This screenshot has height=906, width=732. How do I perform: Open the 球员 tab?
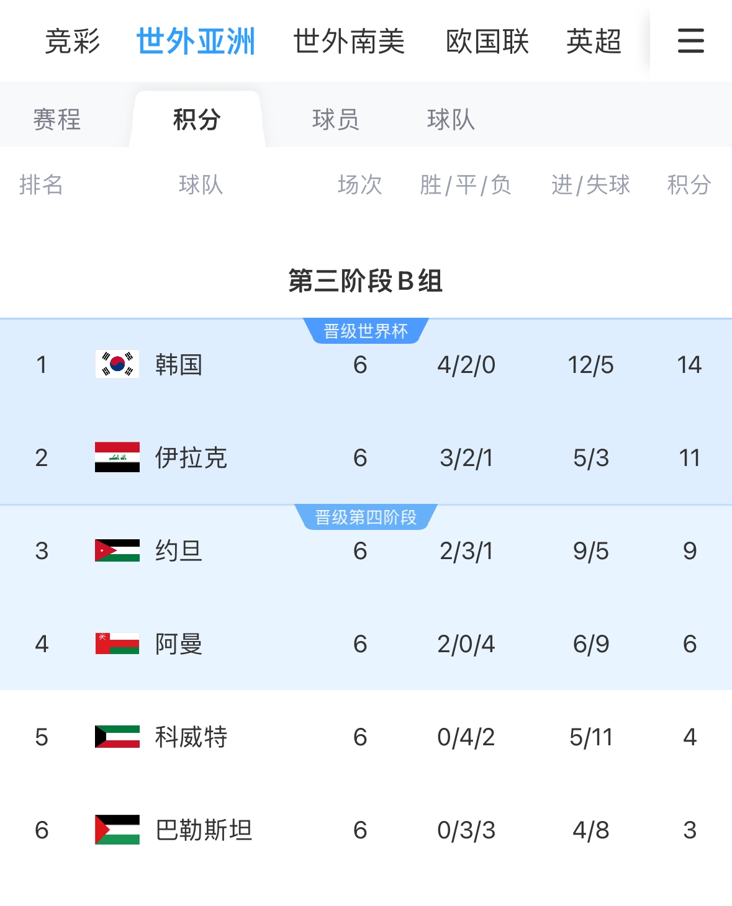coord(336,119)
